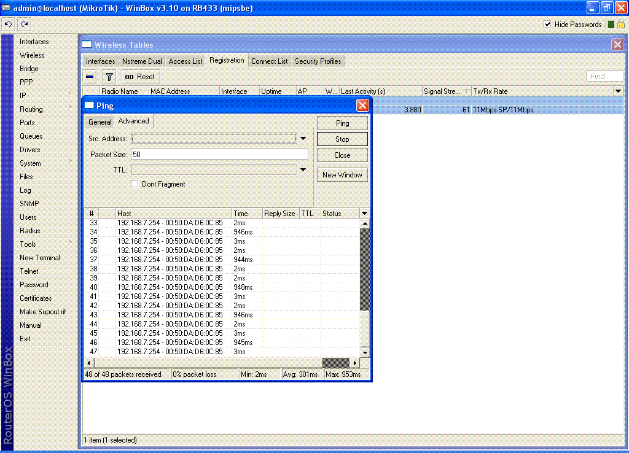Open Queues in the sidebar menu
The height and width of the screenshot is (453, 629).
31,136
